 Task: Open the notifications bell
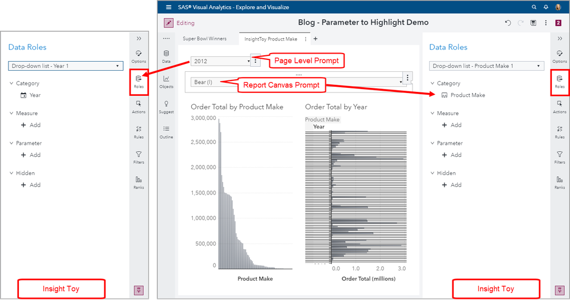tap(546, 7)
